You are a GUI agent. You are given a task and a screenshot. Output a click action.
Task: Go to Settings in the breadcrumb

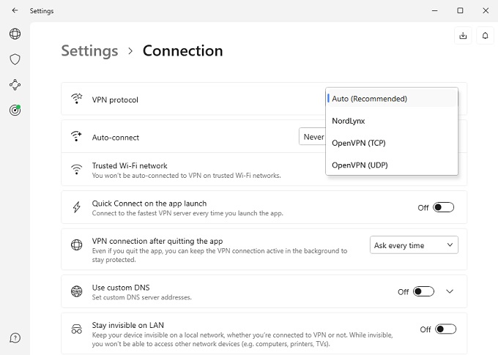click(89, 51)
